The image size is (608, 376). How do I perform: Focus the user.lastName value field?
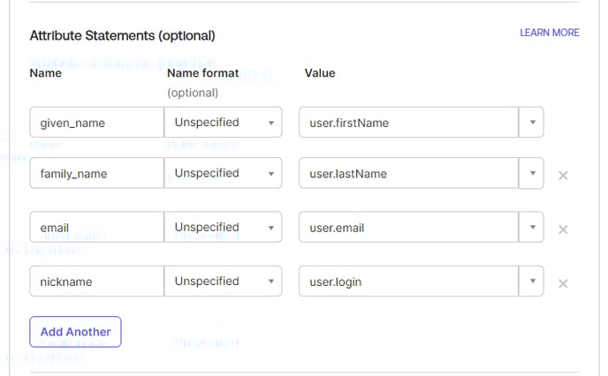click(x=407, y=174)
